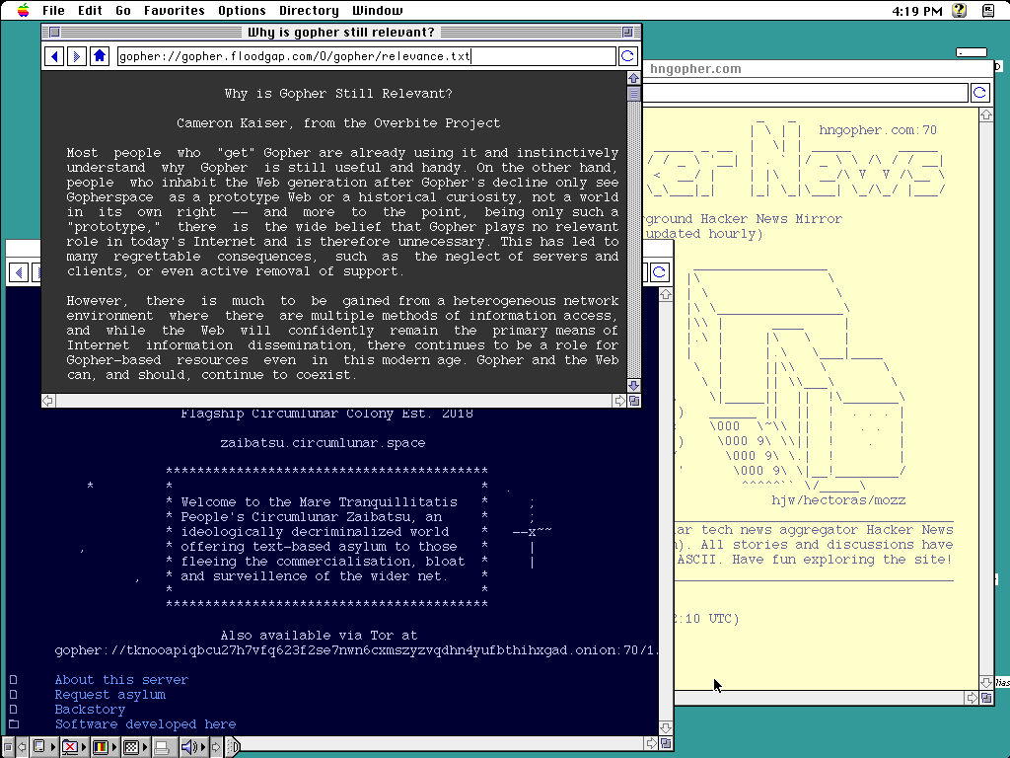Click the desktop pattern module in the Control Strip
1010x758 pixels.
(x=132, y=747)
